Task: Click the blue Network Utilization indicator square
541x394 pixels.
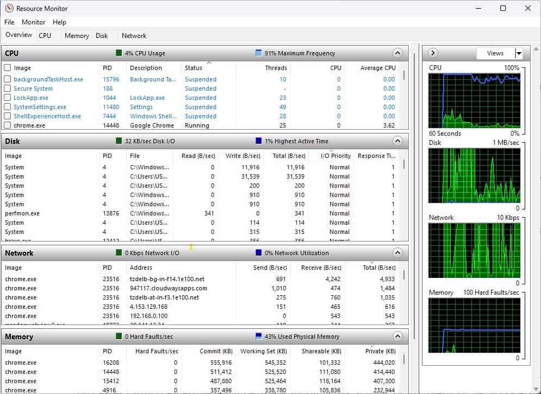Action: coord(258,253)
